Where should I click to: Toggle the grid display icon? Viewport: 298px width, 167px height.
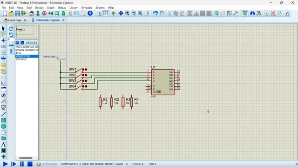pos(106,13)
